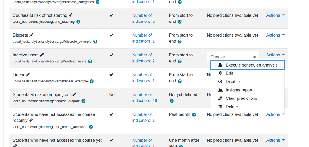This screenshot has width=309, height=147.
Task: Open Inactive users Number of indicators: 2 link
Action: [144, 58]
